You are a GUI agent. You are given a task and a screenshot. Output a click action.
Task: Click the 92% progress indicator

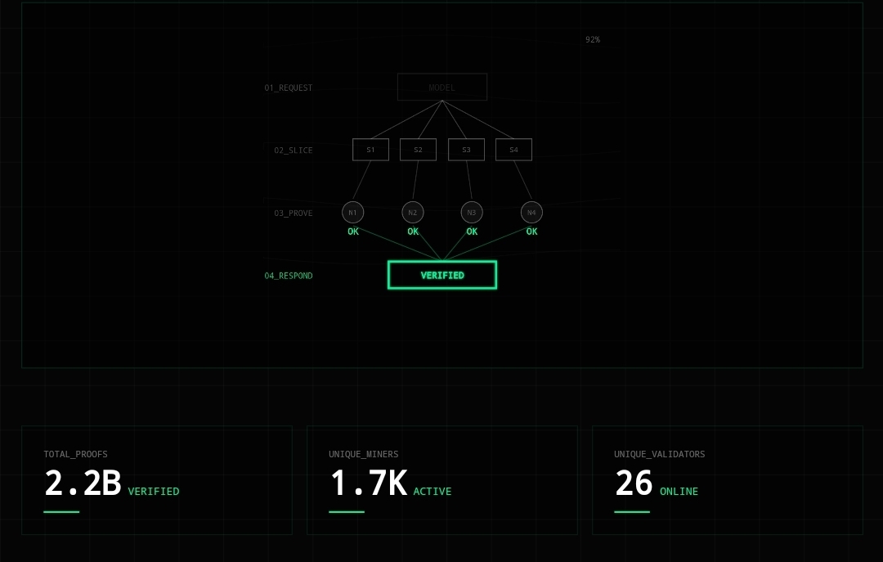593,39
